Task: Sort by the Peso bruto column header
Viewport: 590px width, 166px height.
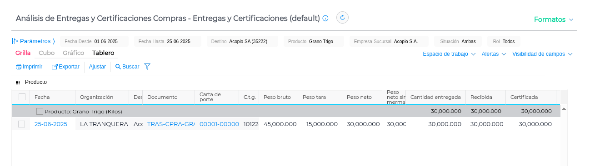Action: point(279,97)
